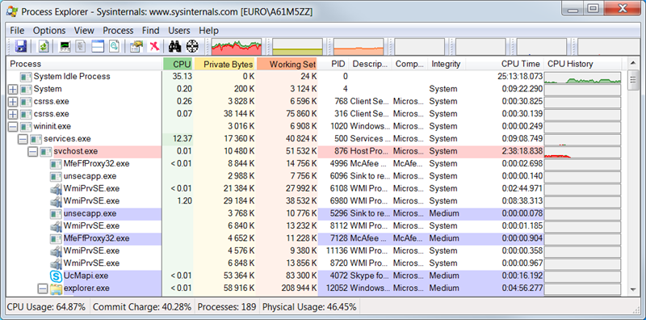646x320 pixels.
Task: Click the Save (floppy disk) toolbar icon
Action: click(21, 46)
